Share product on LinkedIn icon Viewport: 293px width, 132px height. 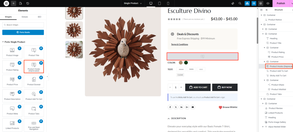[181, 107]
